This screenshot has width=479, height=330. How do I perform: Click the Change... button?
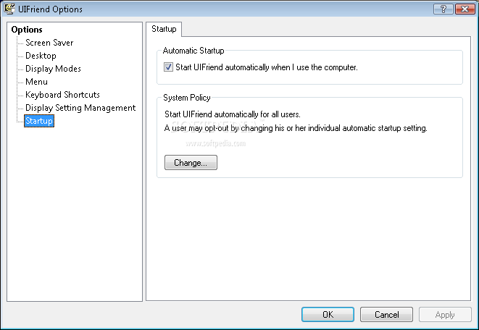[191, 163]
